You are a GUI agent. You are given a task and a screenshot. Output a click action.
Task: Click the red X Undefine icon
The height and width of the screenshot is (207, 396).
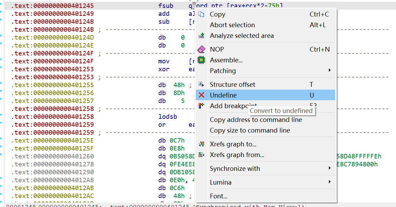tap(202, 95)
